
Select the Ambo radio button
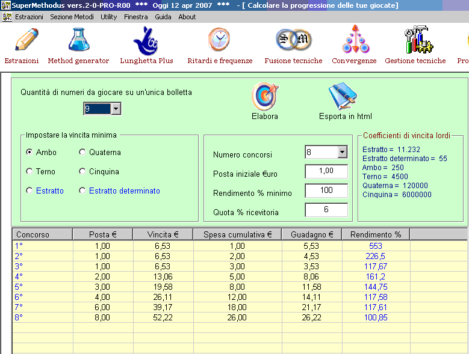tap(29, 152)
